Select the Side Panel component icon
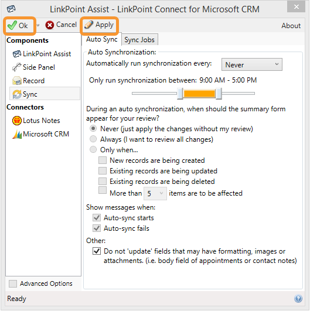The width and height of the screenshot is (310, 311). [16, 67]
